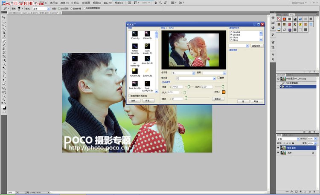The height and width of the screenshot is (195, 320).
Task: Select the Crop tool
Action: pos(4,33)
